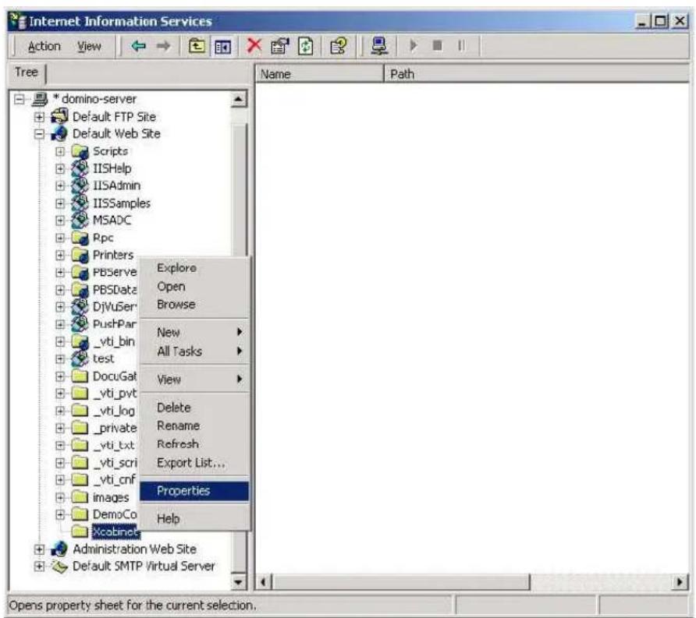Click the red Delete X icon
Image resolution: width=696 pixels, height=618 pixels.
pyautogui.click(x=254, y=45)
